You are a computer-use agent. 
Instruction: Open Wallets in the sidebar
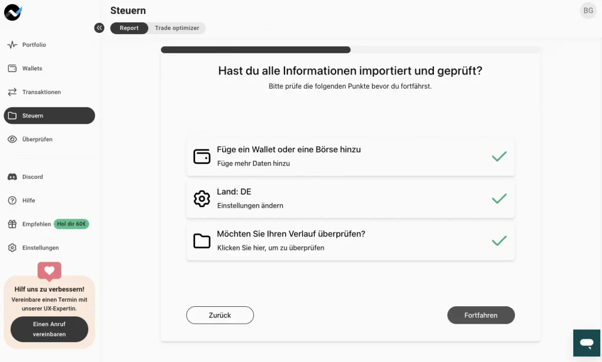pyautogui.click(x=32, y=69)
